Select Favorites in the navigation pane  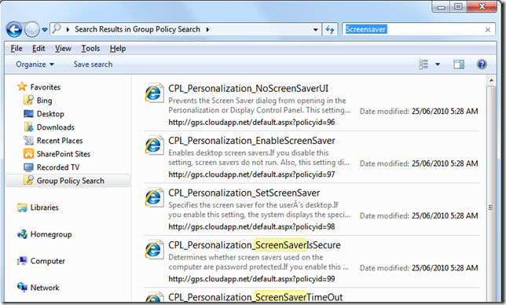click(46, 87)
